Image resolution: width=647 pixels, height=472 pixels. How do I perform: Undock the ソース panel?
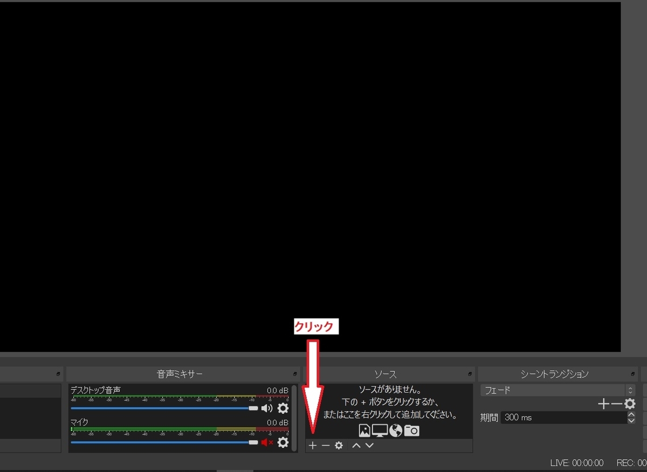(x=470, y=374)
